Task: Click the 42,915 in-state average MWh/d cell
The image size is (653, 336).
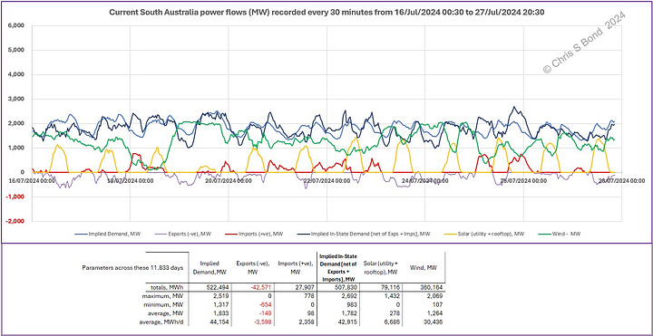Action: pyautogui.click(x=347, y=322)
